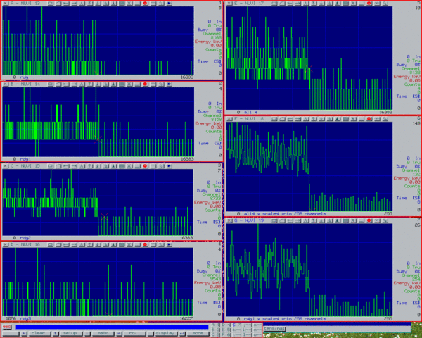Select window E 5 in the window selector
Screen dimensions: 422x338
coord(226,330)
